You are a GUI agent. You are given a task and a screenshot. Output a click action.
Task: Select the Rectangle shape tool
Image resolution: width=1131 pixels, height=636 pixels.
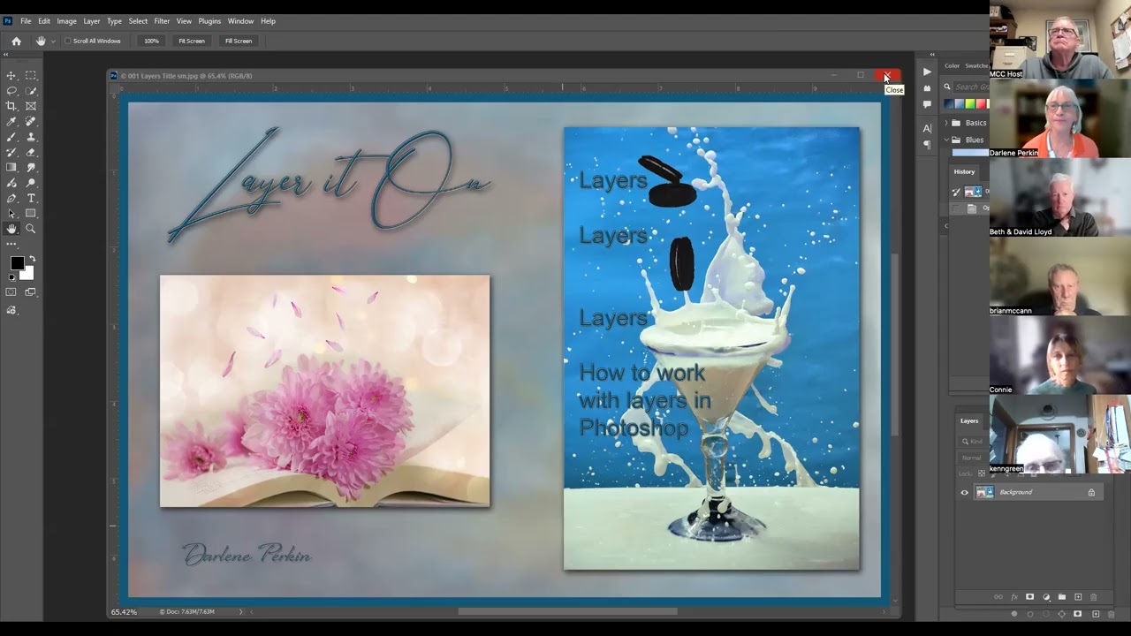pyautogui.click(x=31, y=213)
